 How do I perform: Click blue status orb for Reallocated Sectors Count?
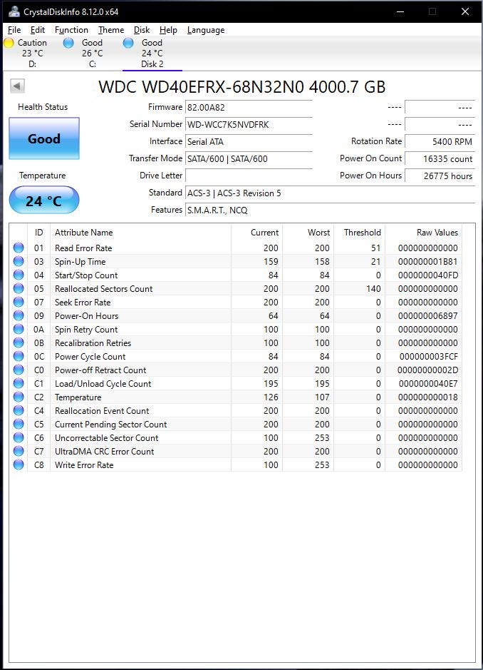point(19,288)
